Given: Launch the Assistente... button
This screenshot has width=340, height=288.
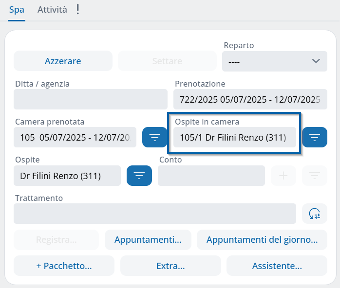Looking at the screenshot, I should coord(277,266).
